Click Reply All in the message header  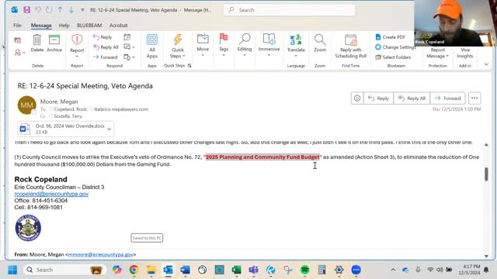[x=412, y=98]
